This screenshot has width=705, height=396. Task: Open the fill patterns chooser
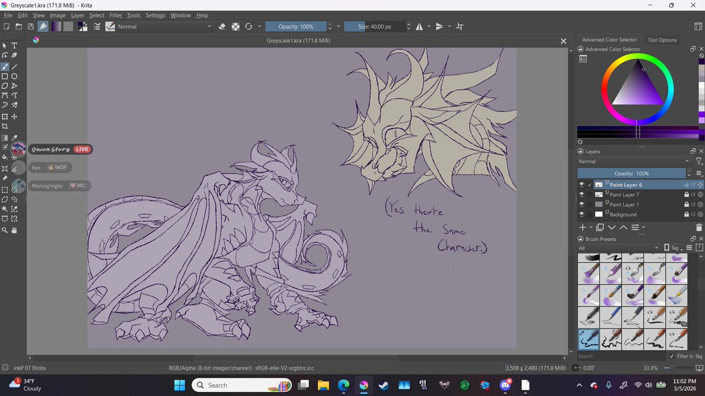pyautogui.click(x=68, y=26)
